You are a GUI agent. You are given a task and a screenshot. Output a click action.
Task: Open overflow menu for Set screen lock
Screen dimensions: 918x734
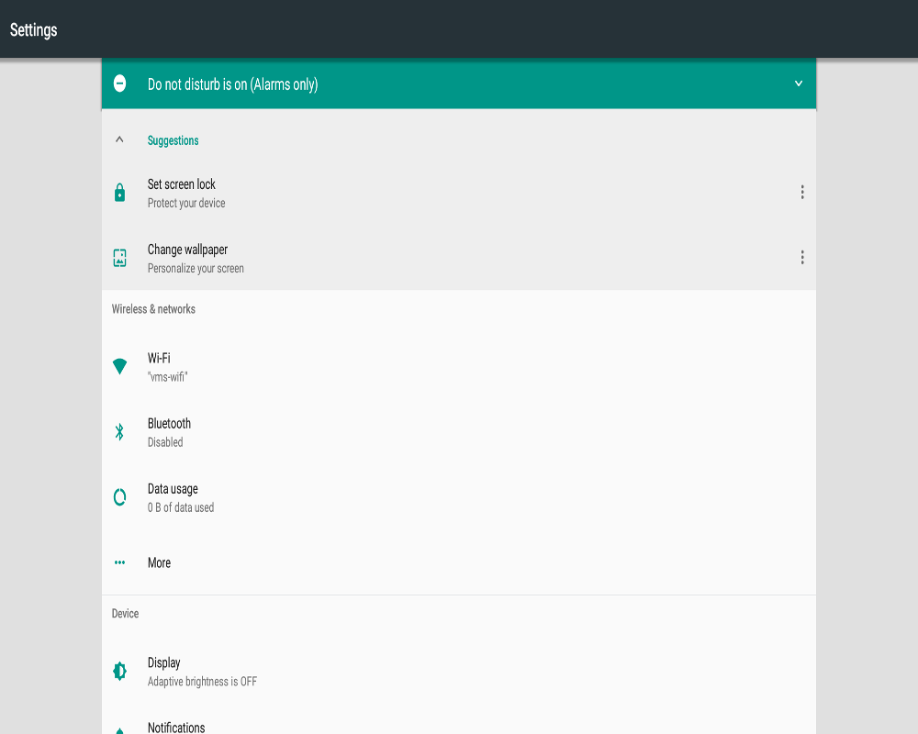[x=802, y=192]
